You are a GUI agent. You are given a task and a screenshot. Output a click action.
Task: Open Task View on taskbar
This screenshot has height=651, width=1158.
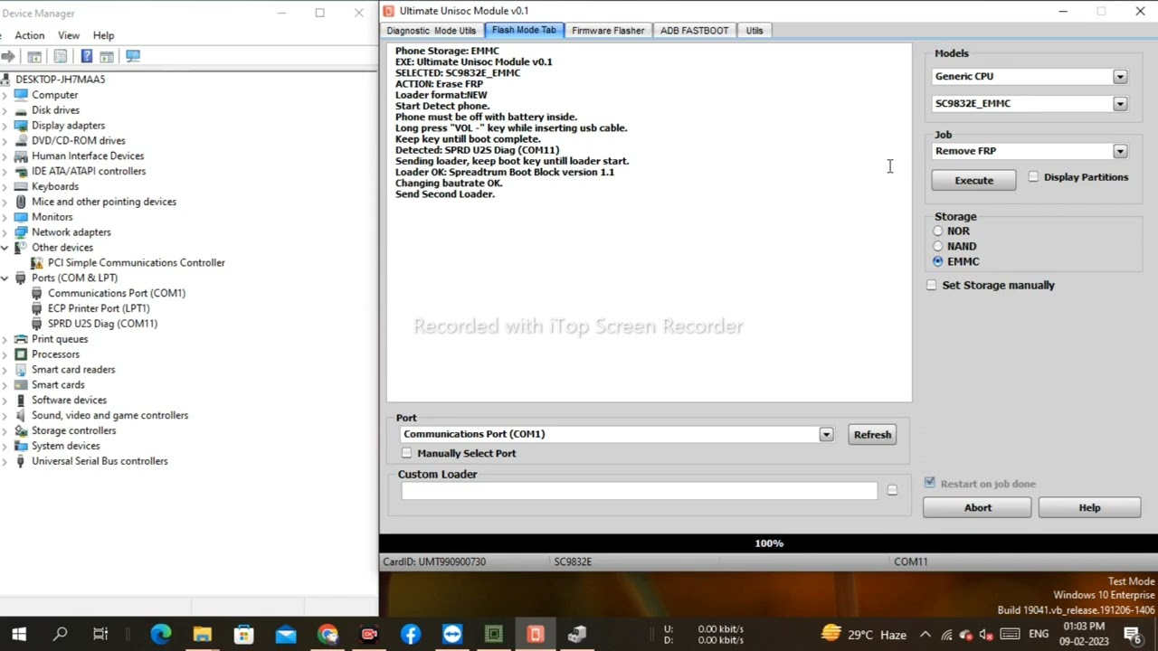coord(100,634)
